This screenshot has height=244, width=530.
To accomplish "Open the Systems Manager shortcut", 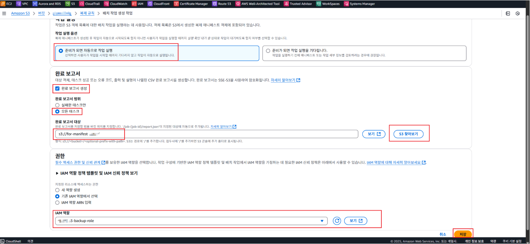I will 346,4.
